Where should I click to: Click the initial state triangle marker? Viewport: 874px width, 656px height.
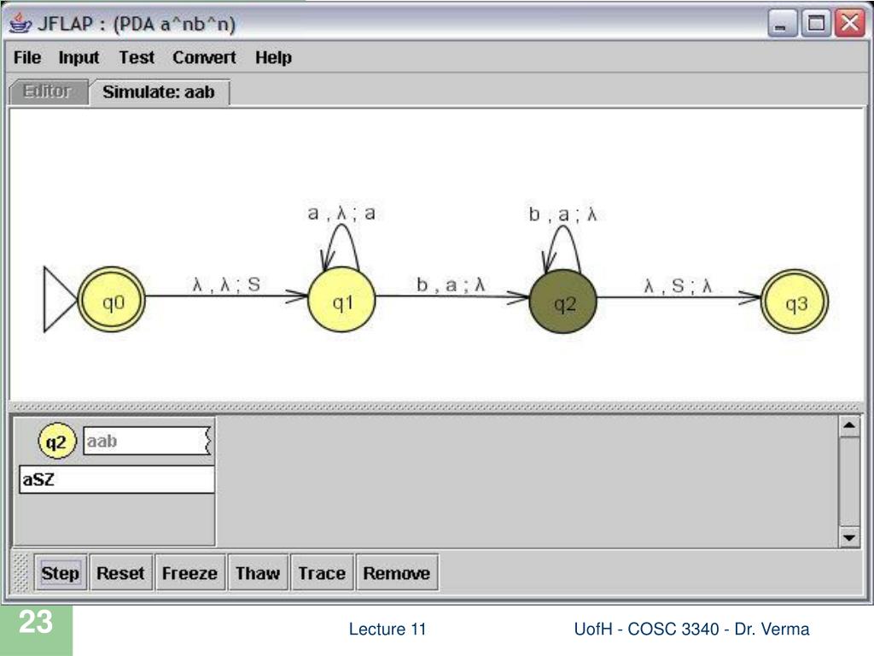pyautogui.click(x=59, y=300)
